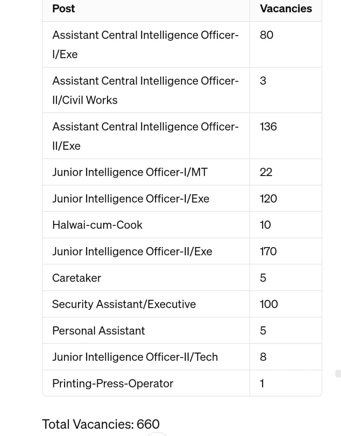Viewport: 341px width, 436px height.
Task: Click Junior Intelligence Officer-I/MT post
Action: click(129, 172)
